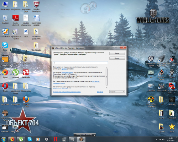This screenshot has width=178, height=142.
Task: Click the 'деактивировать' link in the dialog text
Action: click(67, 72)
